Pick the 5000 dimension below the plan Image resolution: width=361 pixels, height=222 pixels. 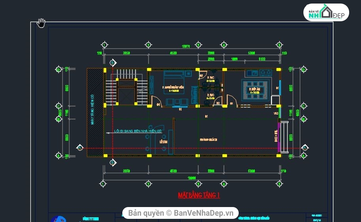(251, 171)
